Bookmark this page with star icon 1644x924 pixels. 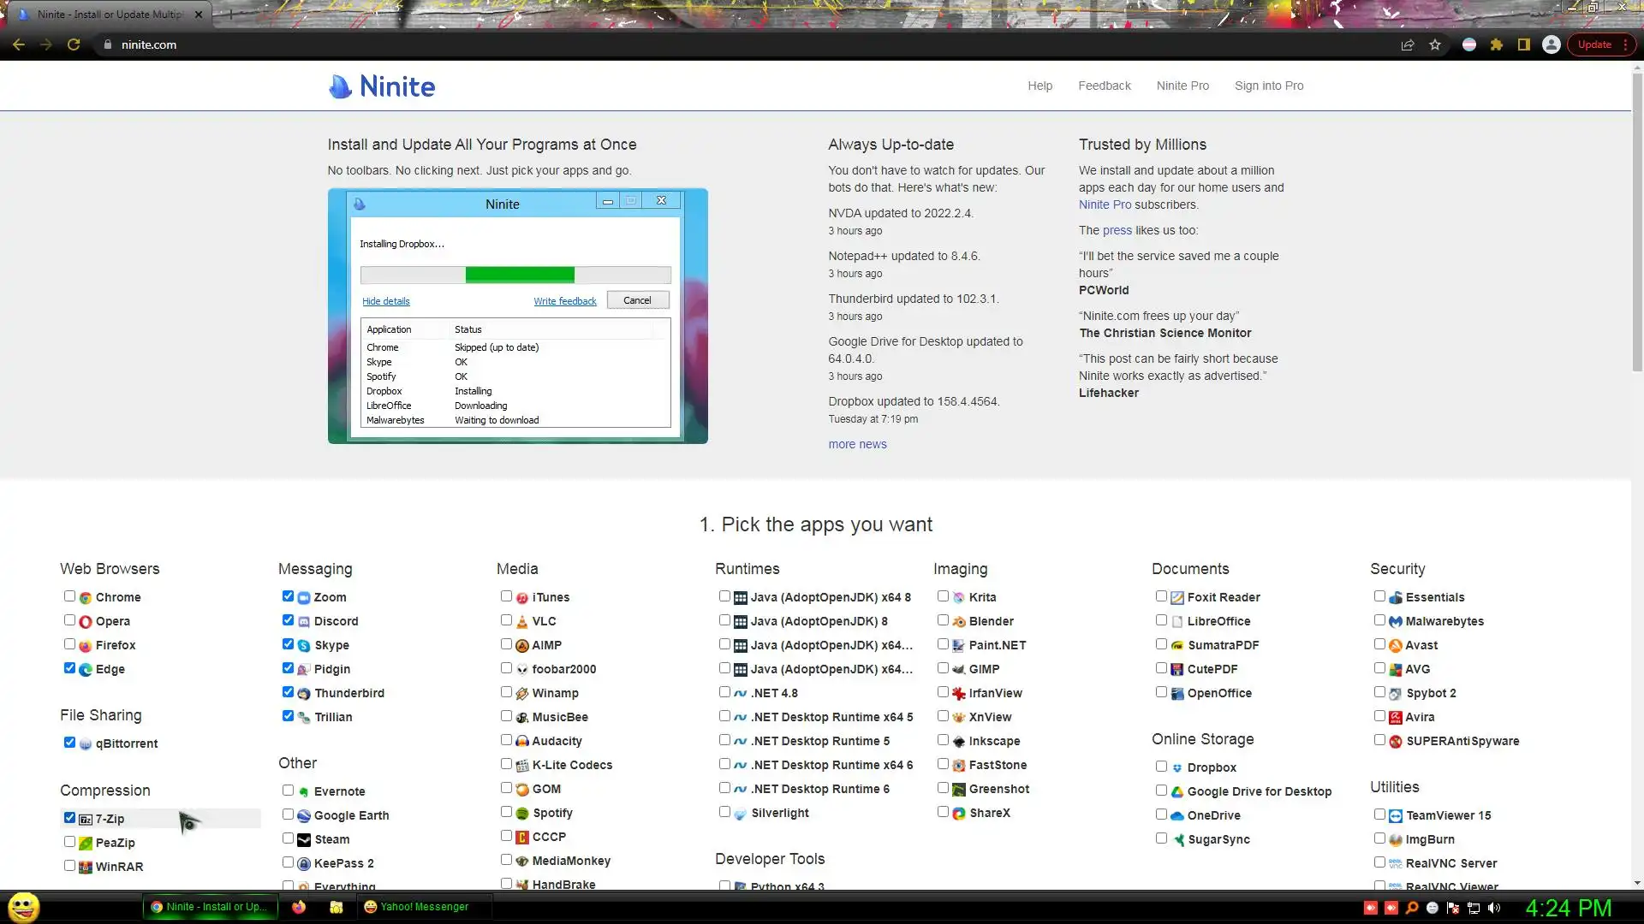click(x=1435, y=44)
